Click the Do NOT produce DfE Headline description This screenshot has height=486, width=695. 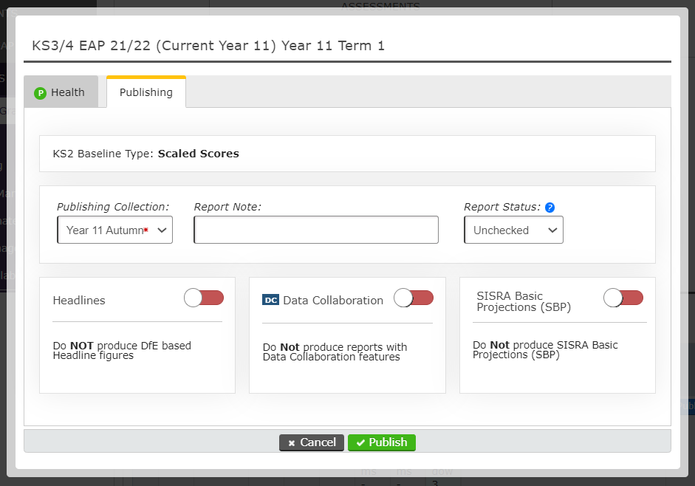(122, 350)
